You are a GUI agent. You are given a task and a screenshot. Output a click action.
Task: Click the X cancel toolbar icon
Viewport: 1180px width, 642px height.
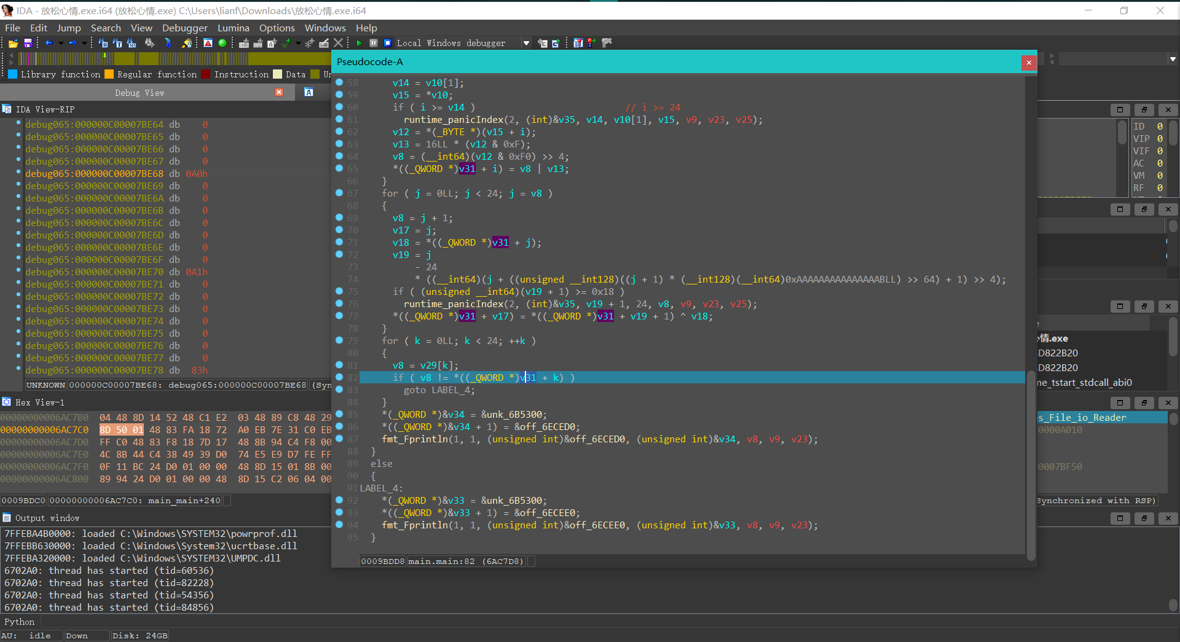pos(338,43)
